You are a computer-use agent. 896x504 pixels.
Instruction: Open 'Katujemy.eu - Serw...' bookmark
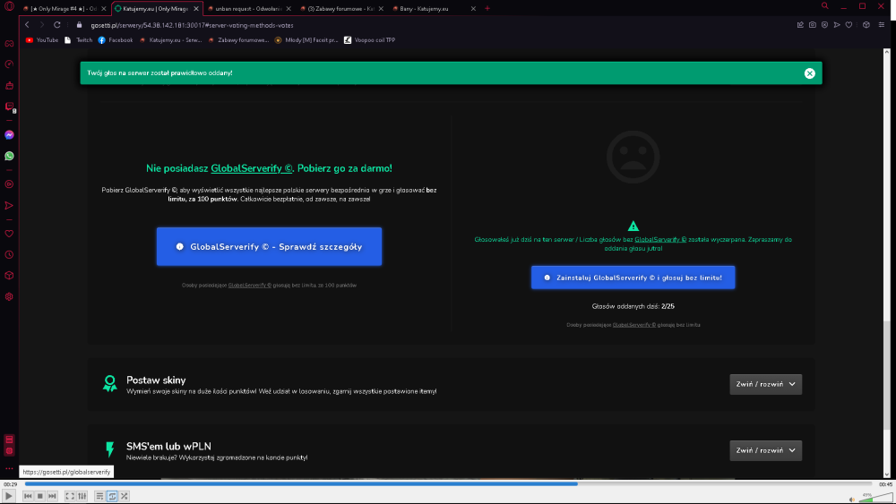tap(170, 40)
